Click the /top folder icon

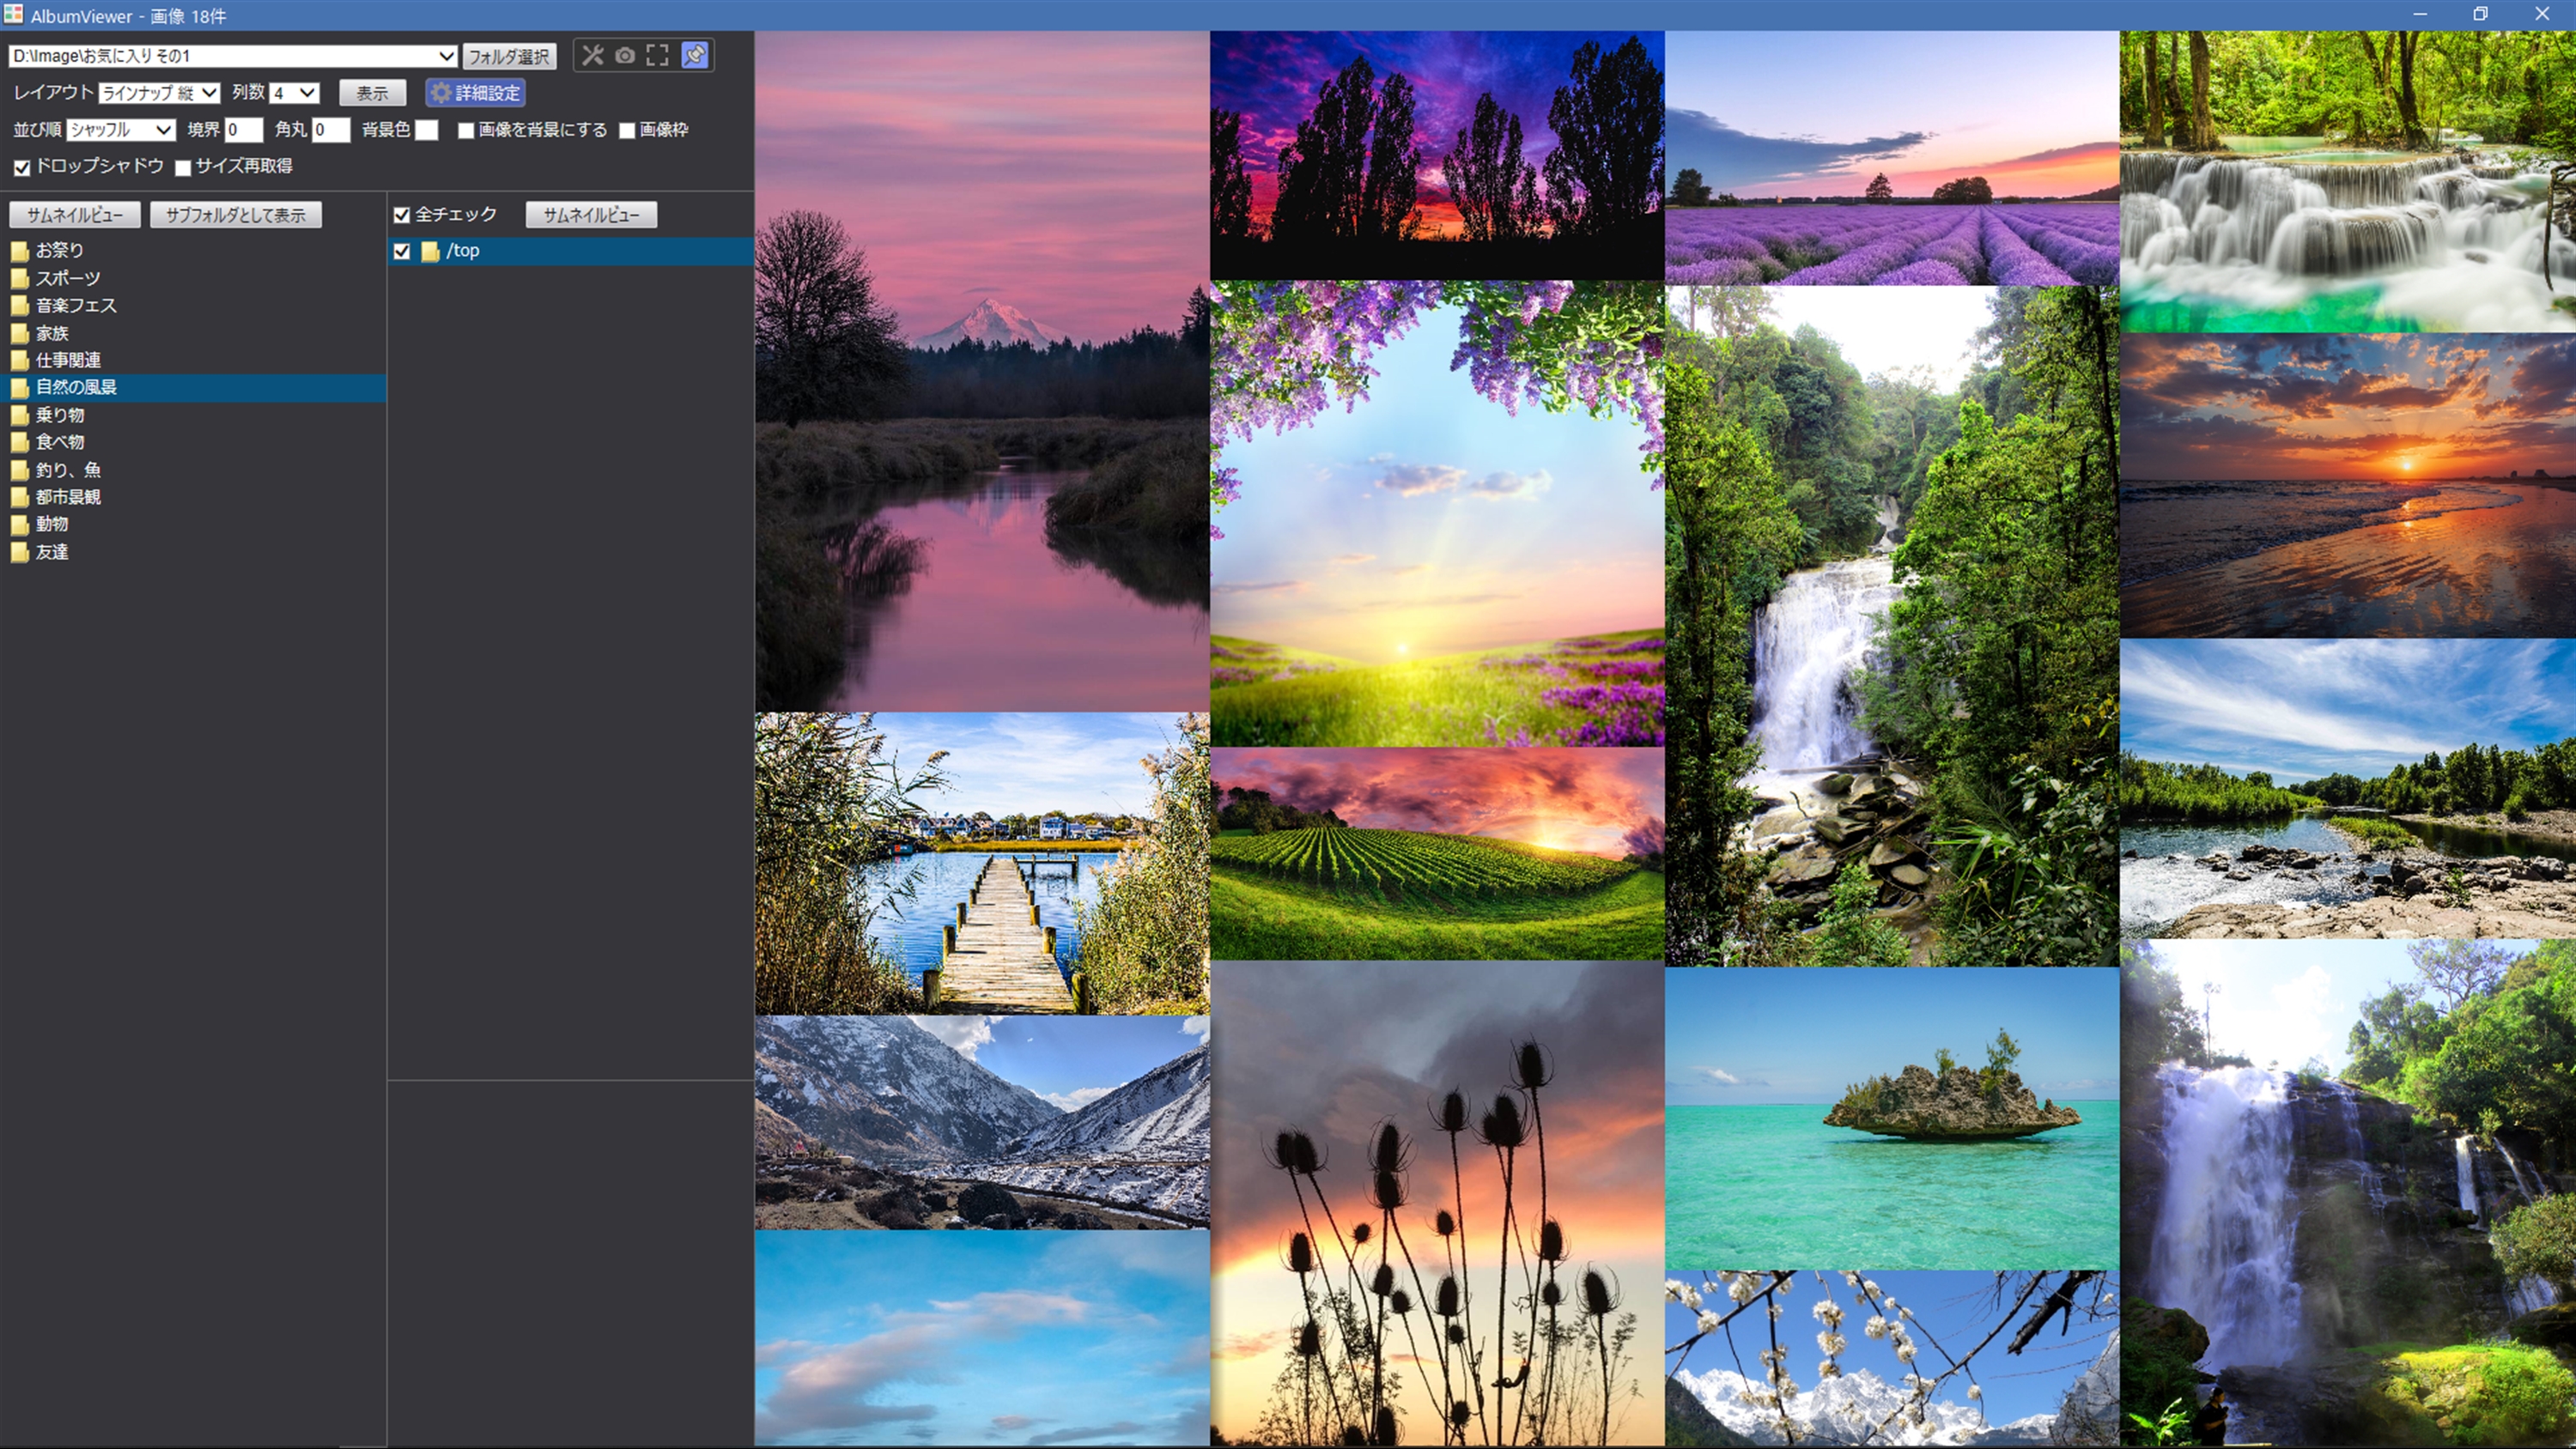pyautogui.click(x=430, y=252)
